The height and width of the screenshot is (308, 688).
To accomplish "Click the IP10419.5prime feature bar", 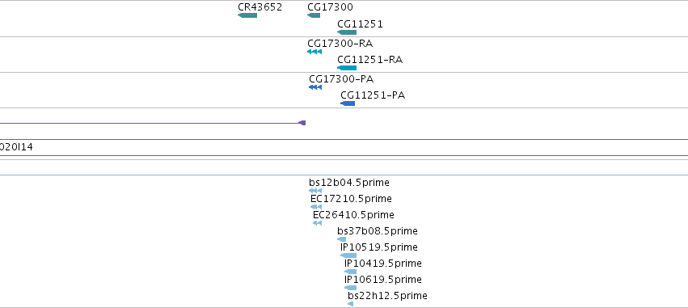I will (x=351, y=272).
